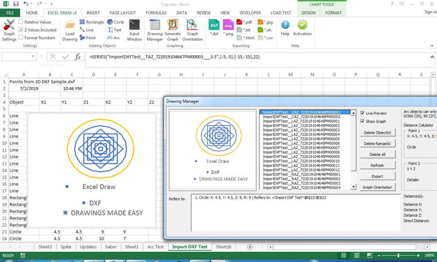
Task: Select LAZ_722019104645PM00005 list entry
Action: [x=301, y=139]
